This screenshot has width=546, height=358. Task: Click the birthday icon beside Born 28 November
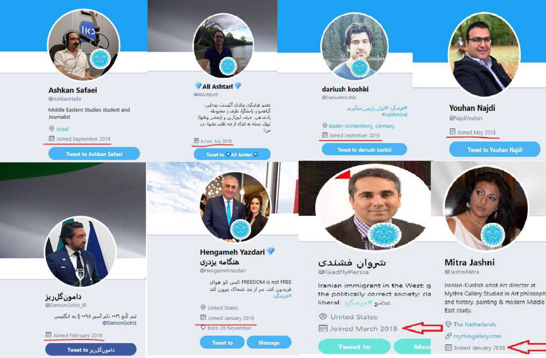(x=203, y=328)
